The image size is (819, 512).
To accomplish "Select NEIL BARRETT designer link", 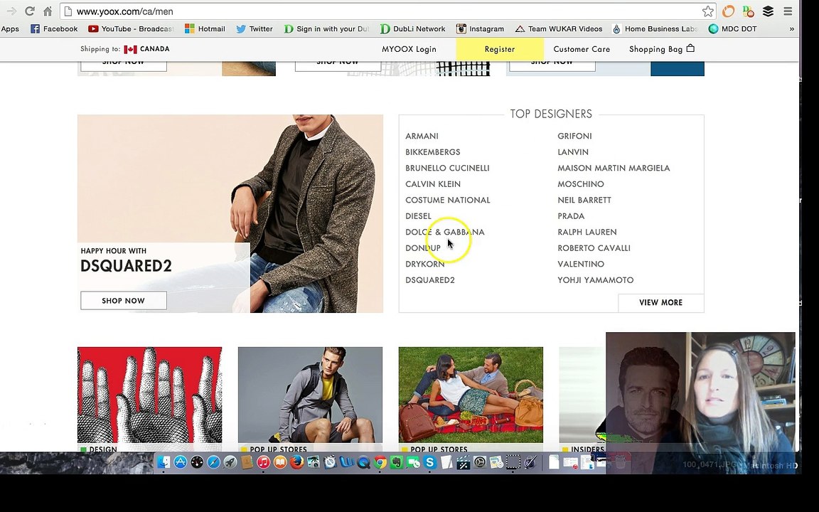I will click(x=584, y=200).
